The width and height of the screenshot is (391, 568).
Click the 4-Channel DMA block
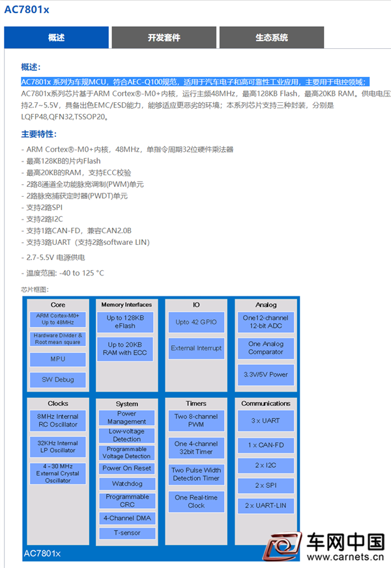(127, 518)
